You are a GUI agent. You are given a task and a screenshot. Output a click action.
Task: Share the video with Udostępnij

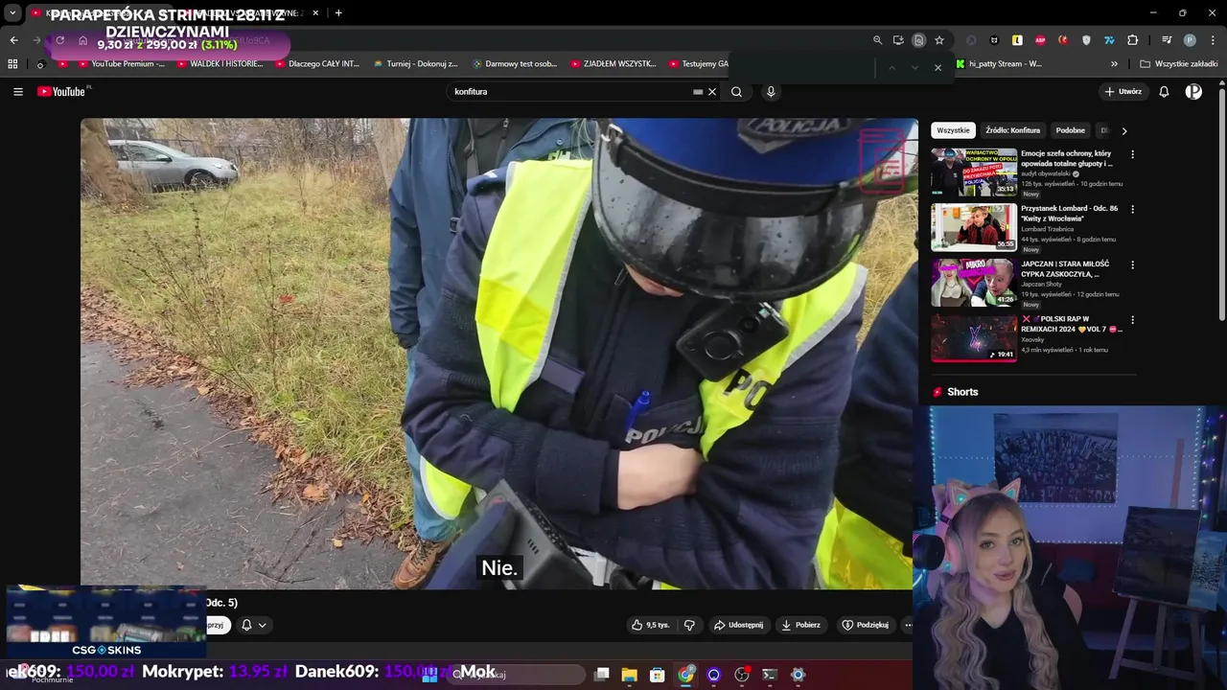[x=739, y=625]
